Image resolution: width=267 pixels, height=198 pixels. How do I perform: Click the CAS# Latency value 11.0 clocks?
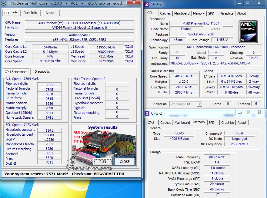pyautogui.click(x=217, y=168)
